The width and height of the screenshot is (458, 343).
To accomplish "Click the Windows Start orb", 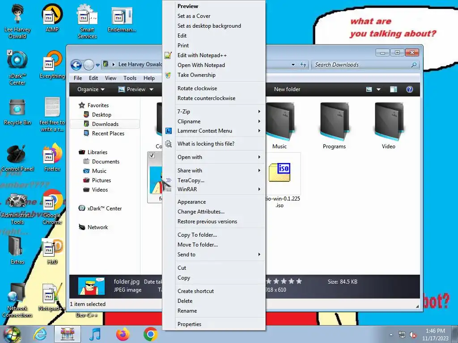I will [12, 335].
